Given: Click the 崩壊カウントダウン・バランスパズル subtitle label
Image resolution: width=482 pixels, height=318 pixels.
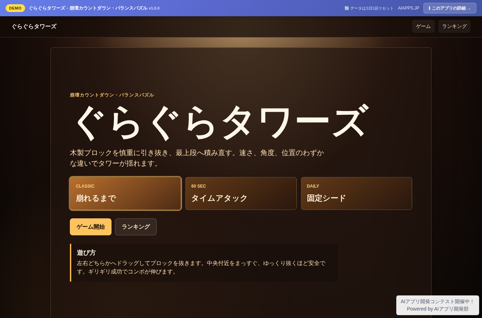Looking at the screenshot, I should (x=112, y=95).
